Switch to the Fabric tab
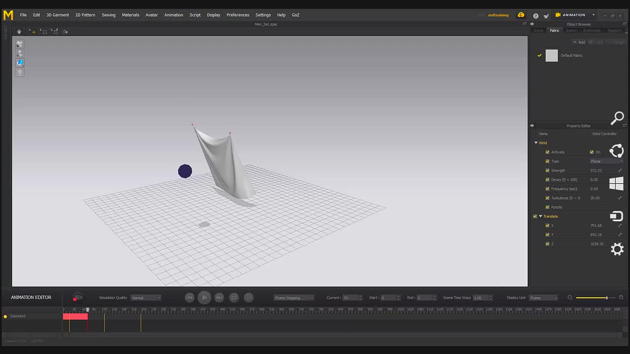The image size is (630, 354). [x=554, y=30]
